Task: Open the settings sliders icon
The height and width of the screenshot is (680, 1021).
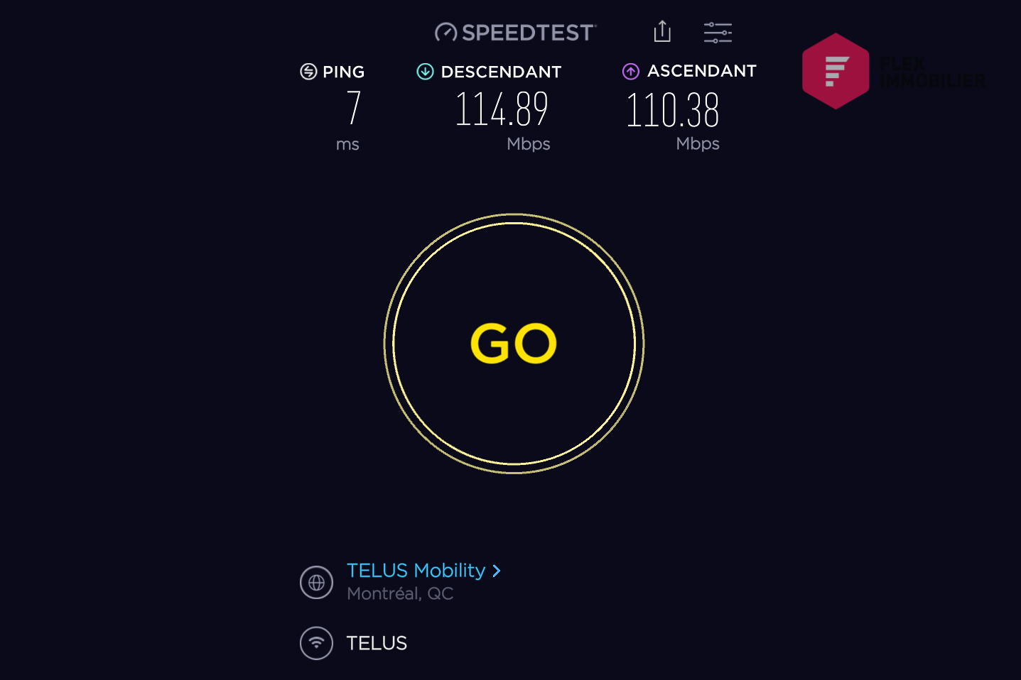Action: [x=718, y=33]
